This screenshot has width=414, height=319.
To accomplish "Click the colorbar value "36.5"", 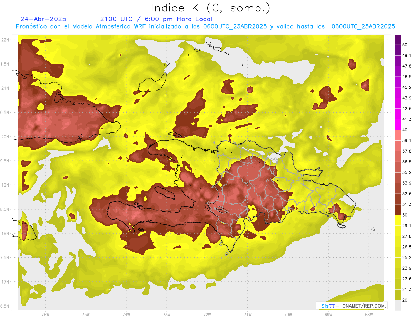I will [406, 162].
